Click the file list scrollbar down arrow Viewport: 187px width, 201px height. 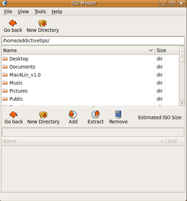pyautogui.click(x=182, y=103)
